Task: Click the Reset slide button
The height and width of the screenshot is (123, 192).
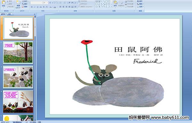Action: [x=25, y=4]
